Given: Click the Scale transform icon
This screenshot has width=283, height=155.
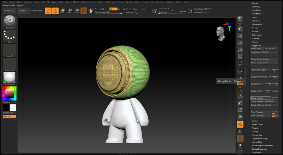Looking at the screenshot, I should click(69, 11).
